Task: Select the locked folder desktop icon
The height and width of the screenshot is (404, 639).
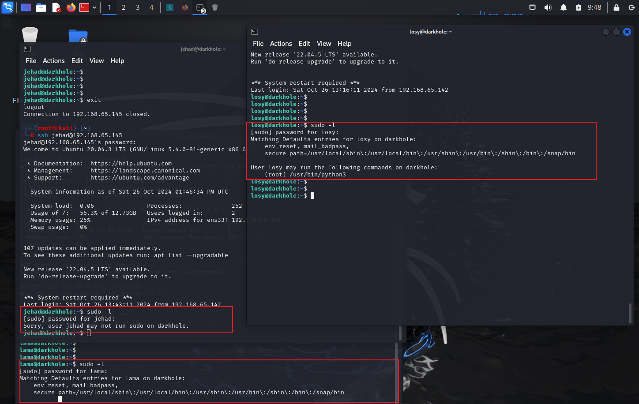Action: [78, 36]
